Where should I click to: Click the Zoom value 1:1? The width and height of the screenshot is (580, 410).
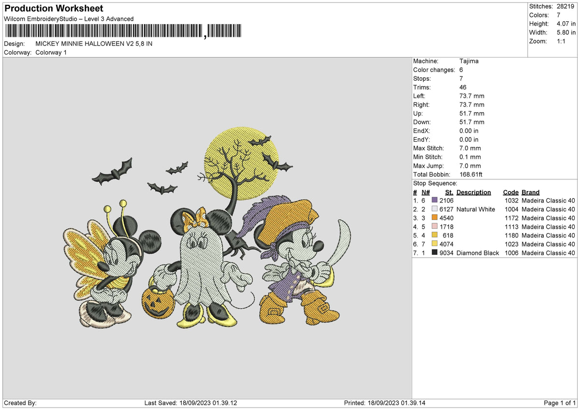[x=562, y=41]
